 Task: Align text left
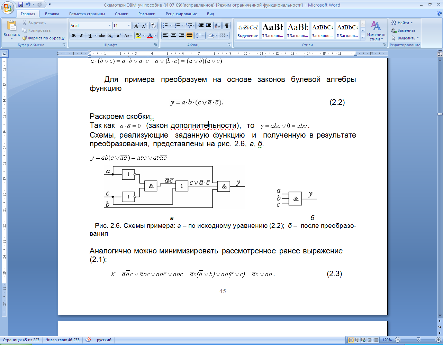point(165,36)
